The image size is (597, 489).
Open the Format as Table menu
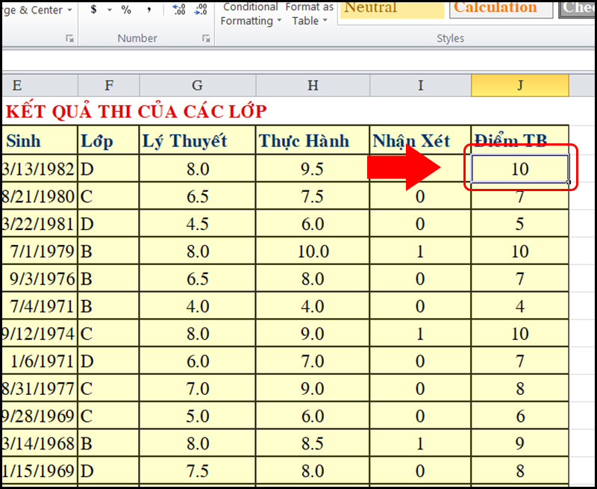coord(309,13)
